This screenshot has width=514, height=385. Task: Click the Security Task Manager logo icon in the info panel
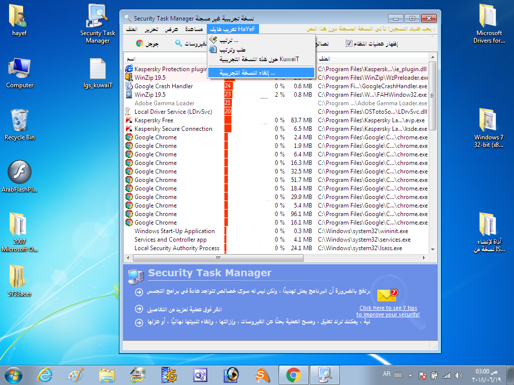tap(136, 277)
